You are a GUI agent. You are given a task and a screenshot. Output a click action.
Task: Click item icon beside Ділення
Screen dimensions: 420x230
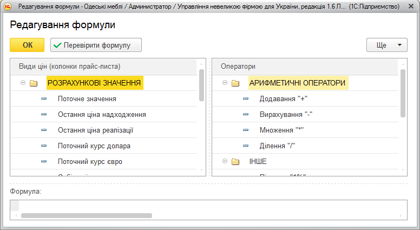(x=246, y=146)
